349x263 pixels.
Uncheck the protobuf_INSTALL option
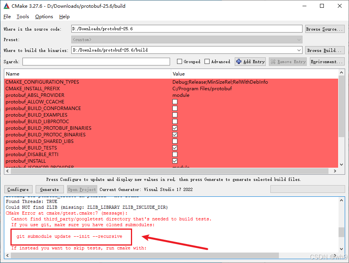175,161
